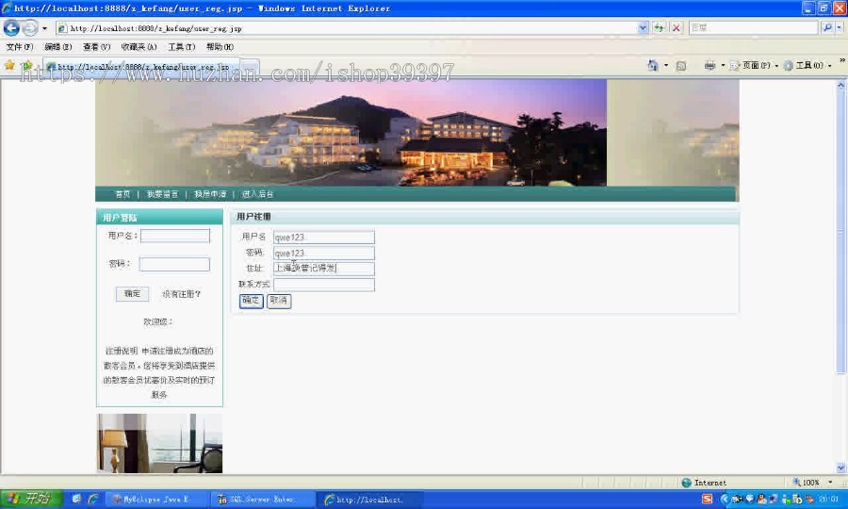Open the search provider dropdown arrow
Image resolution: width=848 pixels, height=509 pixels.
[839, 27]
